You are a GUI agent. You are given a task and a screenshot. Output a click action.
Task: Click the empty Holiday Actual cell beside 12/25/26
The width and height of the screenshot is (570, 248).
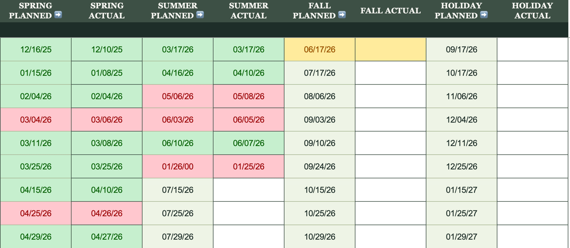point(532,166)
